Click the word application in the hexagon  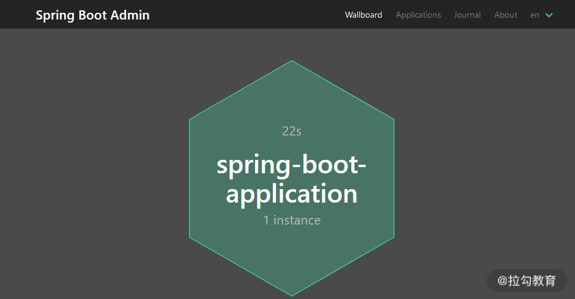(292, 194)
